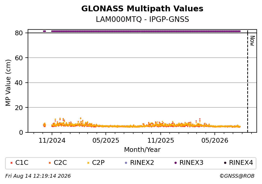Click the C1C red legend marker
The width and height of the screenshot is (262, 184).
click(x=11, y=163)
